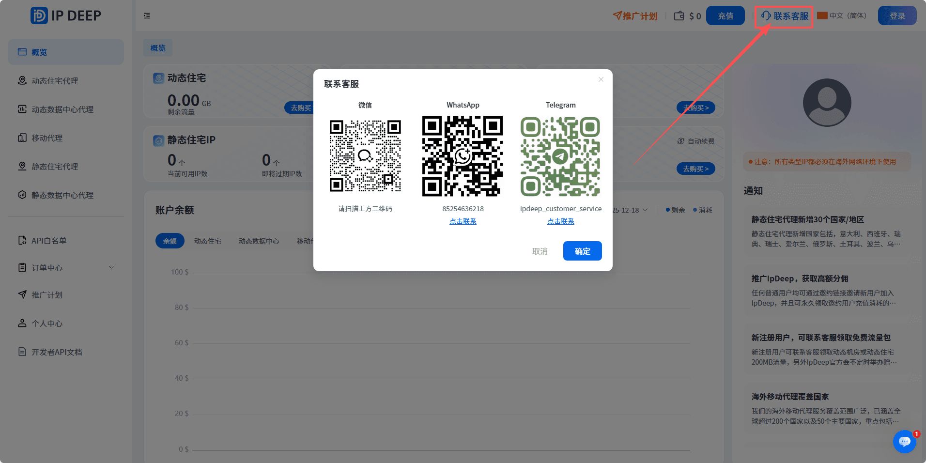Open 移动代理 menu item
Image resolution: width=926 pixels, height=463 pixels.
(x=66, y=138)
